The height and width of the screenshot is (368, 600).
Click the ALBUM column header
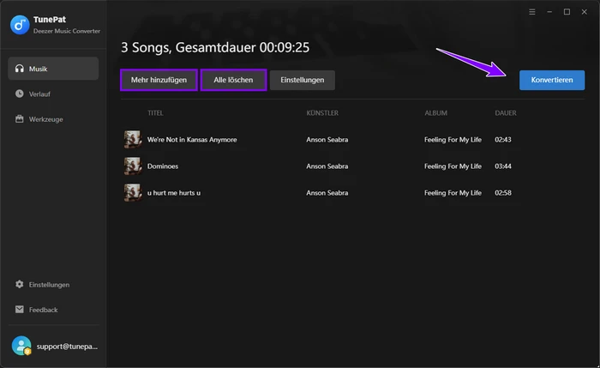(x=435, y=113)
